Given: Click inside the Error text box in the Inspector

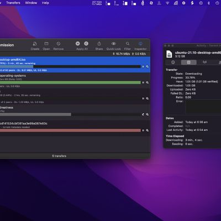Looking at the screenshot, I should coord(203,107).
